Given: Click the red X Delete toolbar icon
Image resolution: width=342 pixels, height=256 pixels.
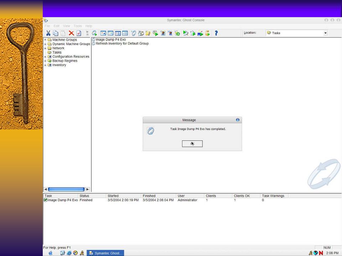Looking at the screenshot, I should click(71, 33).
